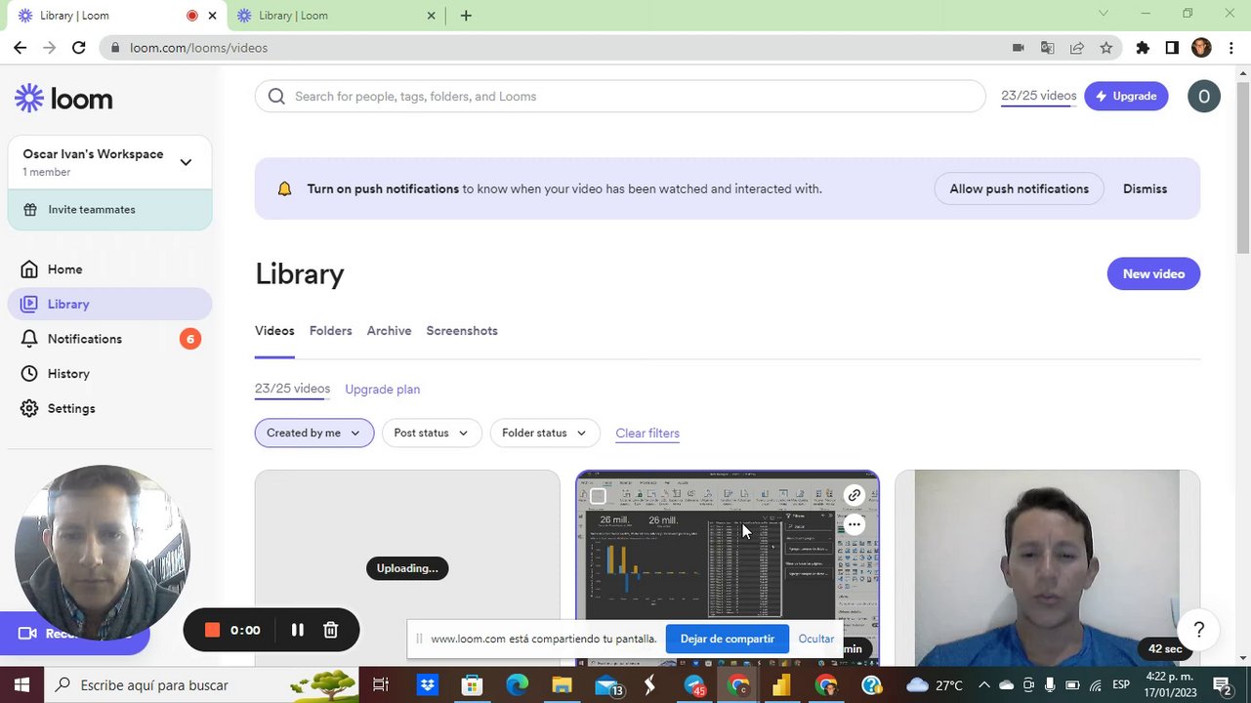Open the 42 sec video thumbnail
Screen dimensions: 1251x703
1047,567
